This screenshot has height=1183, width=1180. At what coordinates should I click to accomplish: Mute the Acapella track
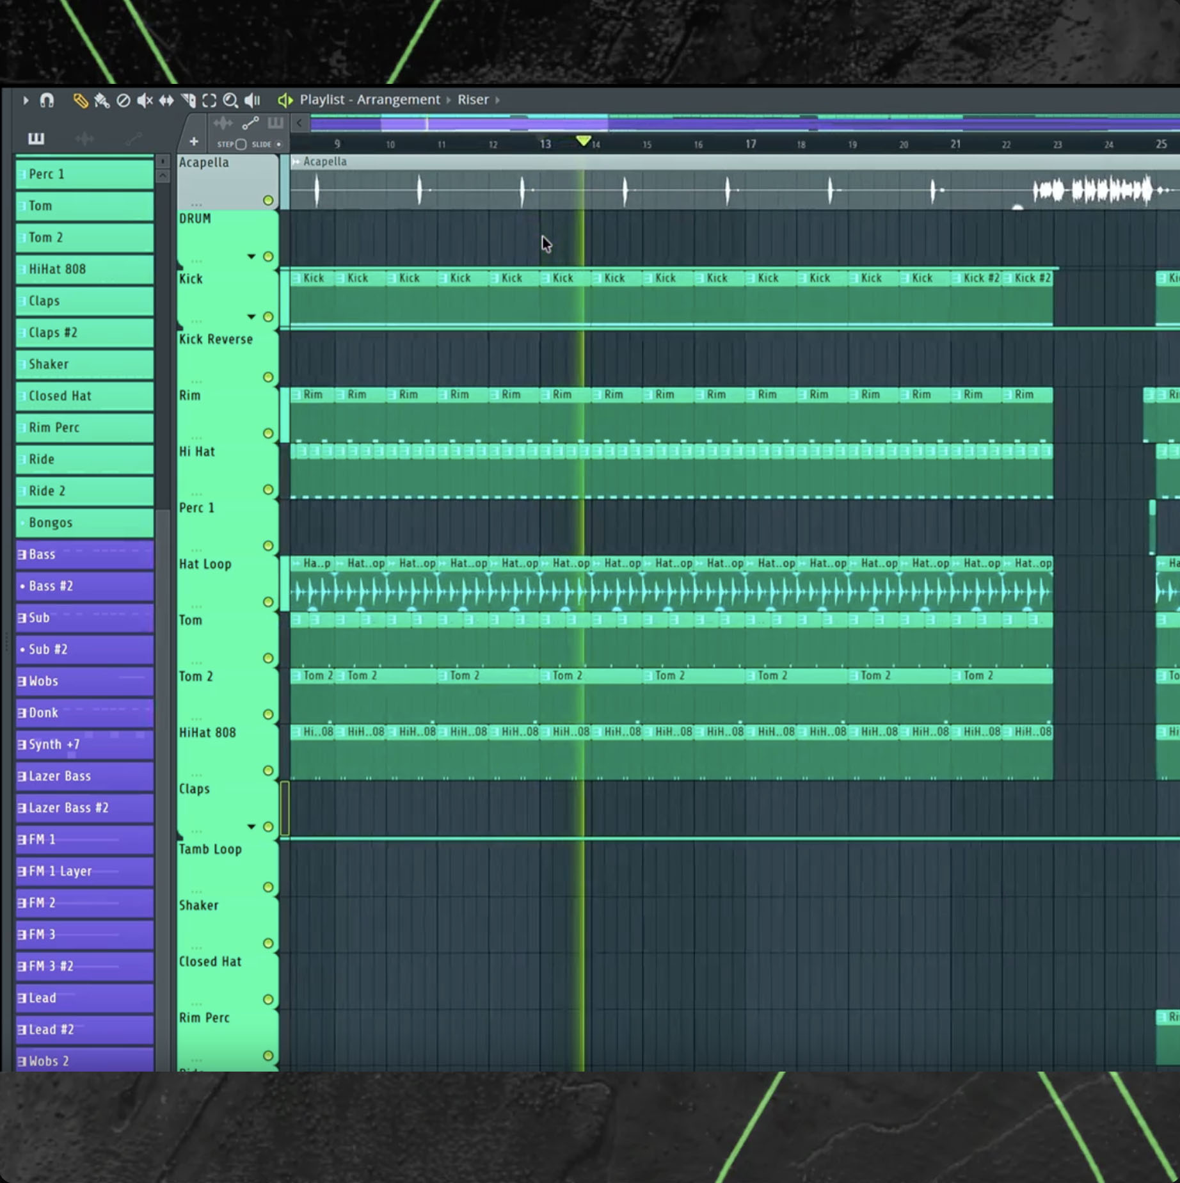pyautogui.click(x=268, y=200)
